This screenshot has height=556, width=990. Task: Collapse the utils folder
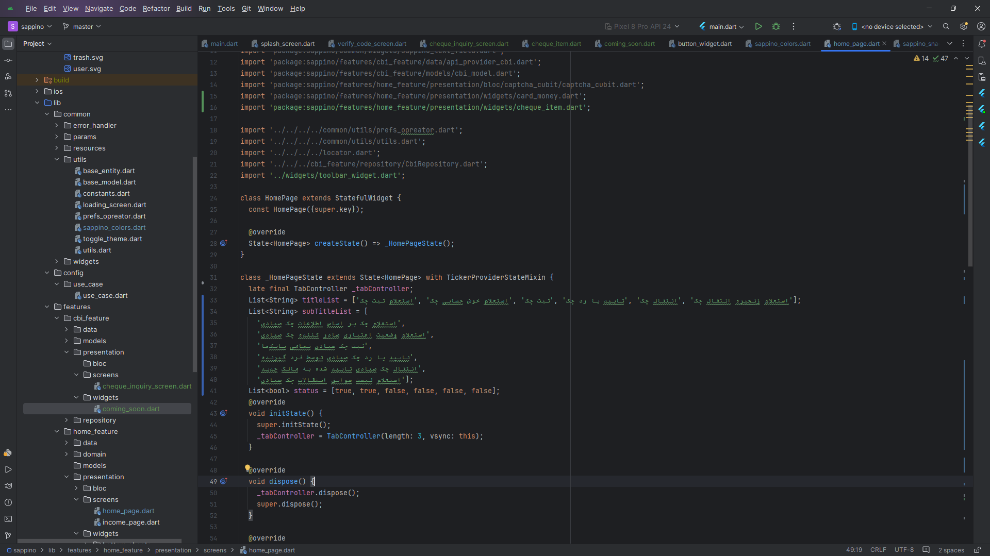coord(57,159)
